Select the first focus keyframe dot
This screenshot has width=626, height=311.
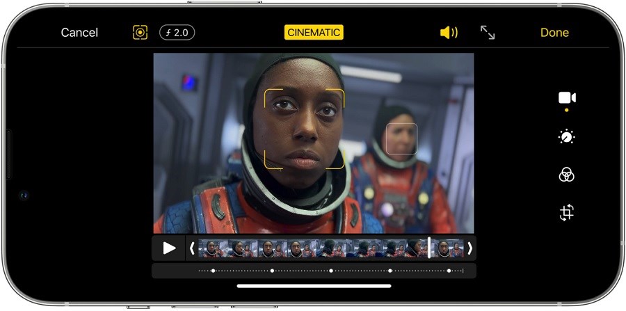point(213,271)
